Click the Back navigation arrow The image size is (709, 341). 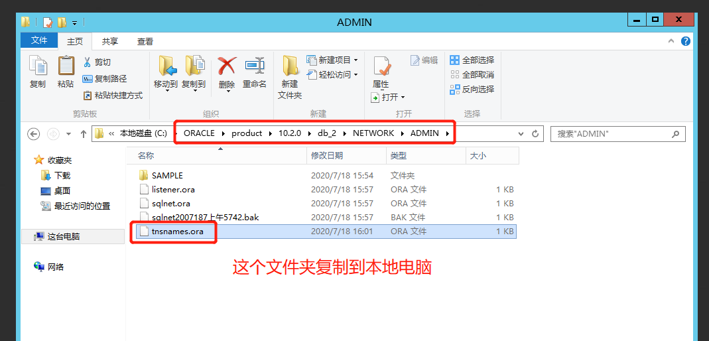[34, 134]
